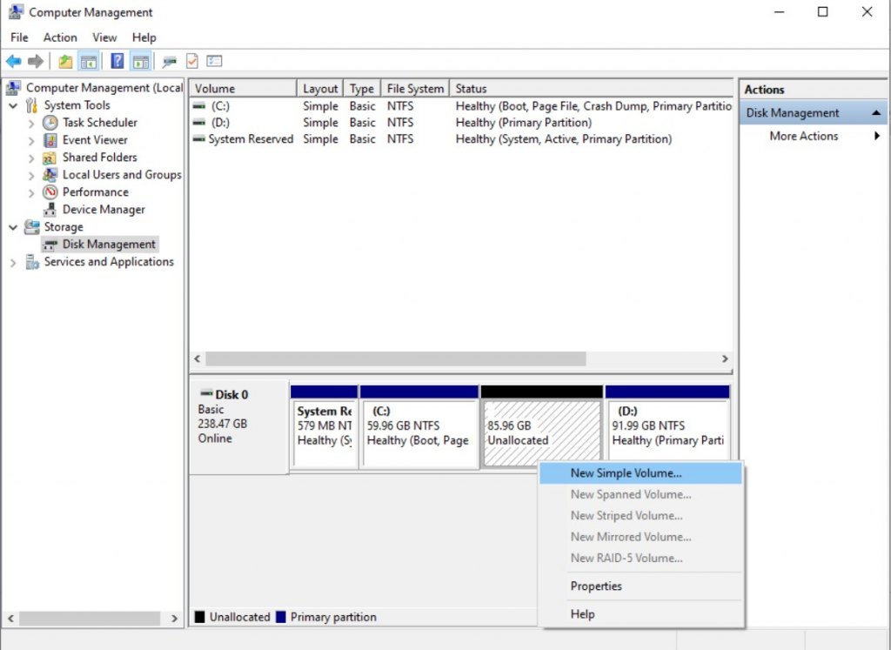Toggle the Show/Hide Console Tree toolbar button
The width and height of the screenshot is (891, 650).
[x=88, y=61]
